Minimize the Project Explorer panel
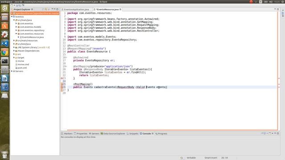 (x=55, y=9)
